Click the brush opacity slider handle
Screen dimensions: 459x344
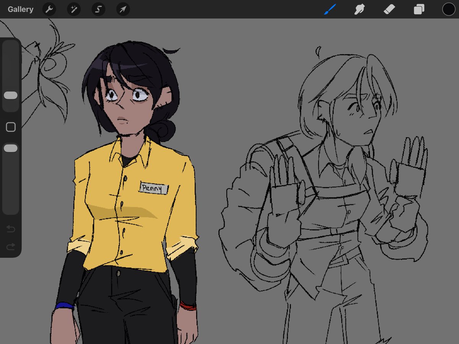(x=11, y=148)
